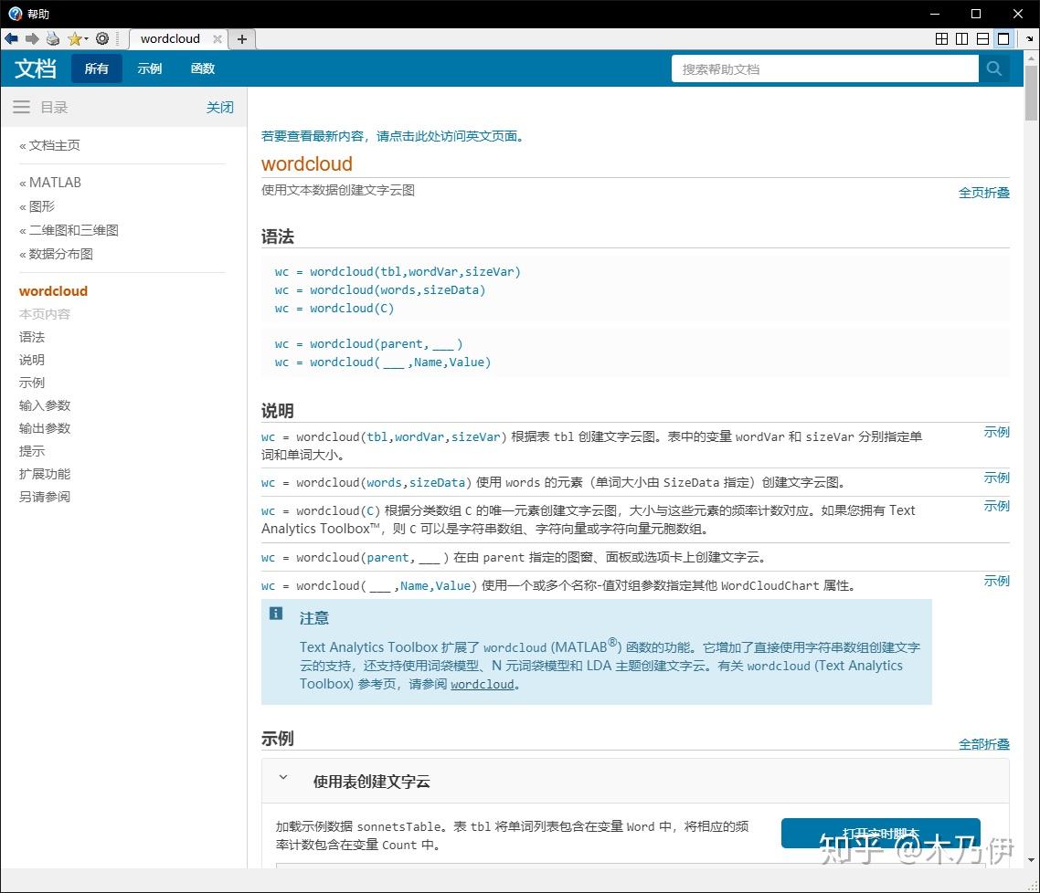Navigate to 数据分布图 in sidebar
1040x893 pixels.
point(61,254)
